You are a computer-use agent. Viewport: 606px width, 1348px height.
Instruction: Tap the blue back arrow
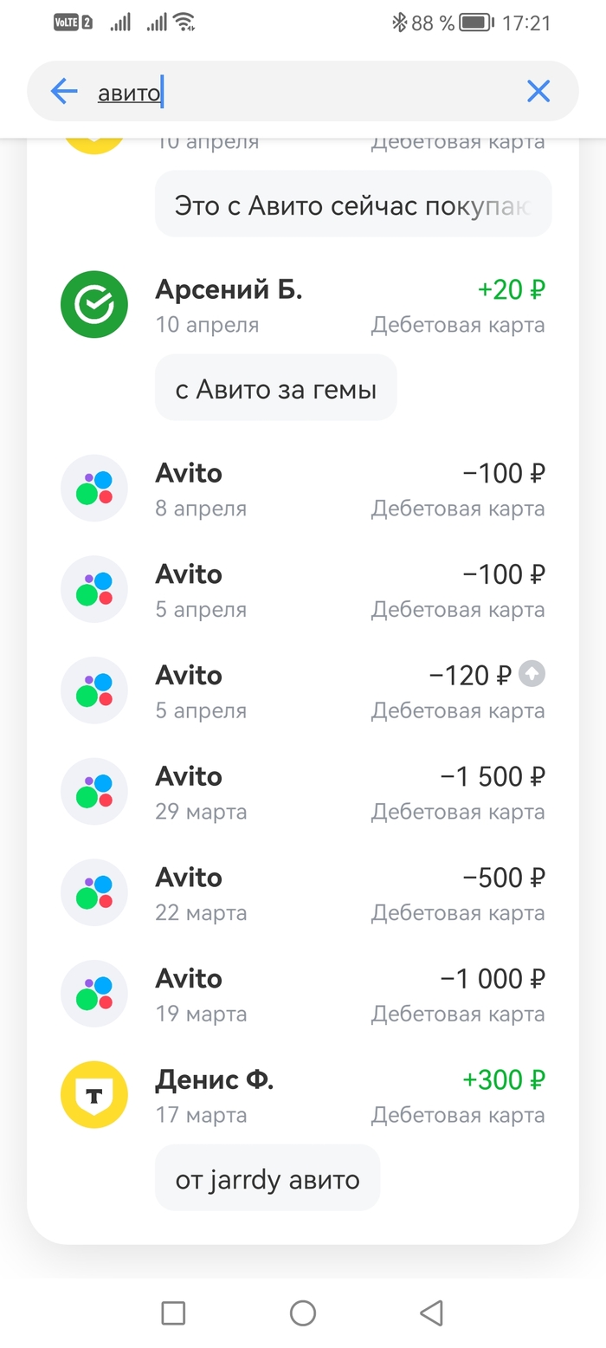click(64, 91)
